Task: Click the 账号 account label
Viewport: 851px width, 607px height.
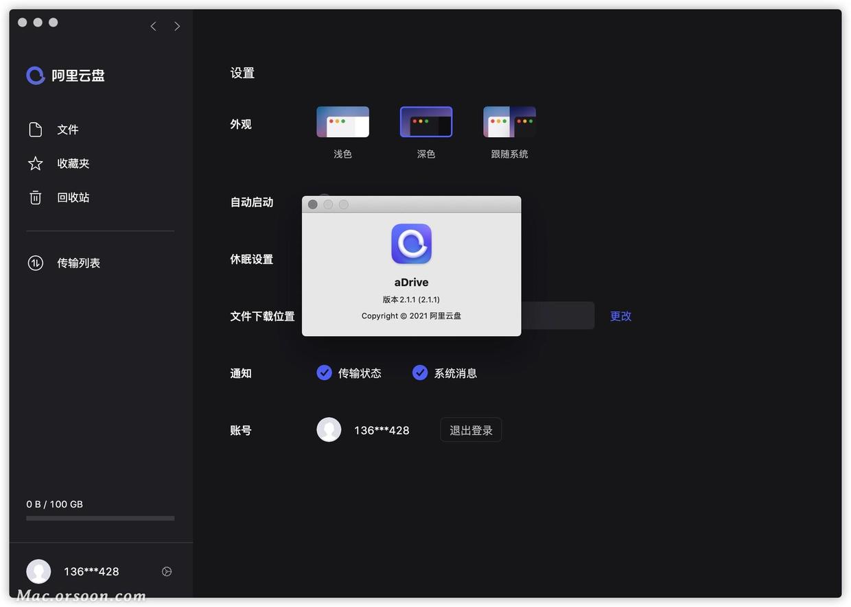Action: pos(241,430)
